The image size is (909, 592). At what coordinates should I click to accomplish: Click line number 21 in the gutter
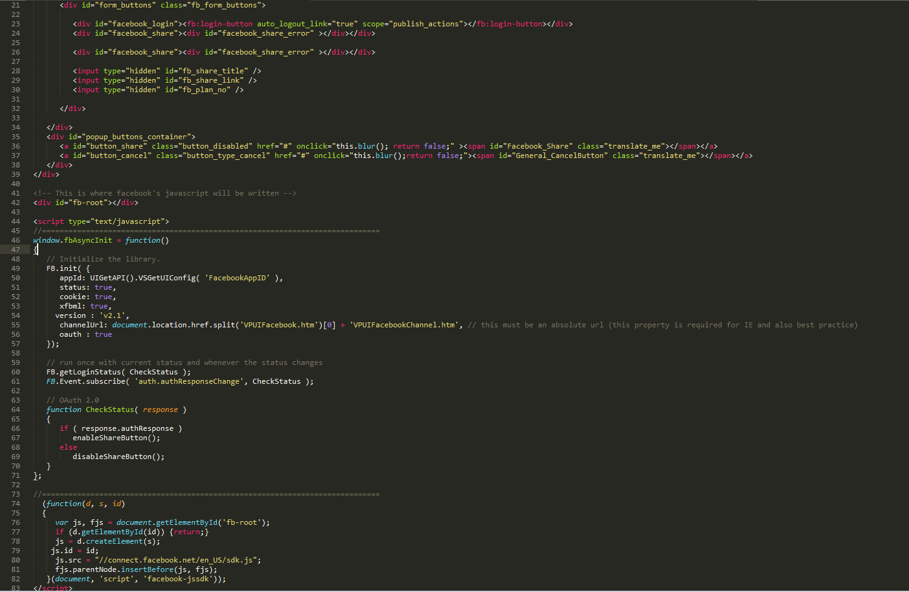(16, 5)
